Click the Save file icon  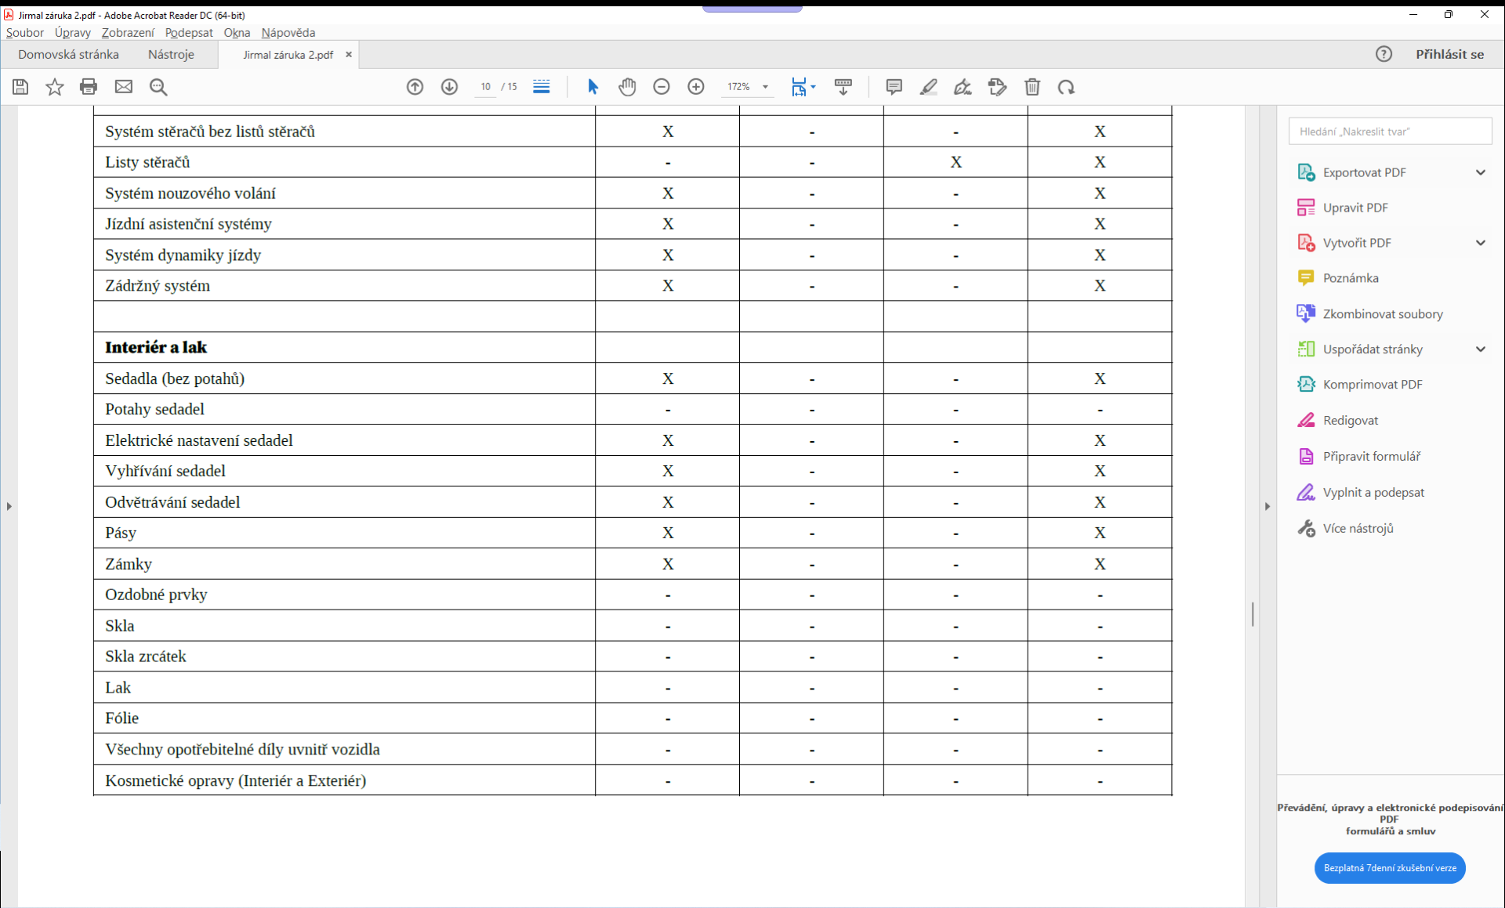click(x=20, y=87)
